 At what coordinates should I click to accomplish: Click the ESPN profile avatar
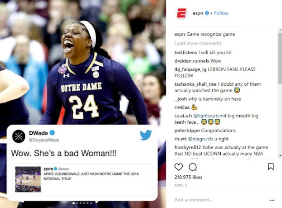tap(182, 13)
